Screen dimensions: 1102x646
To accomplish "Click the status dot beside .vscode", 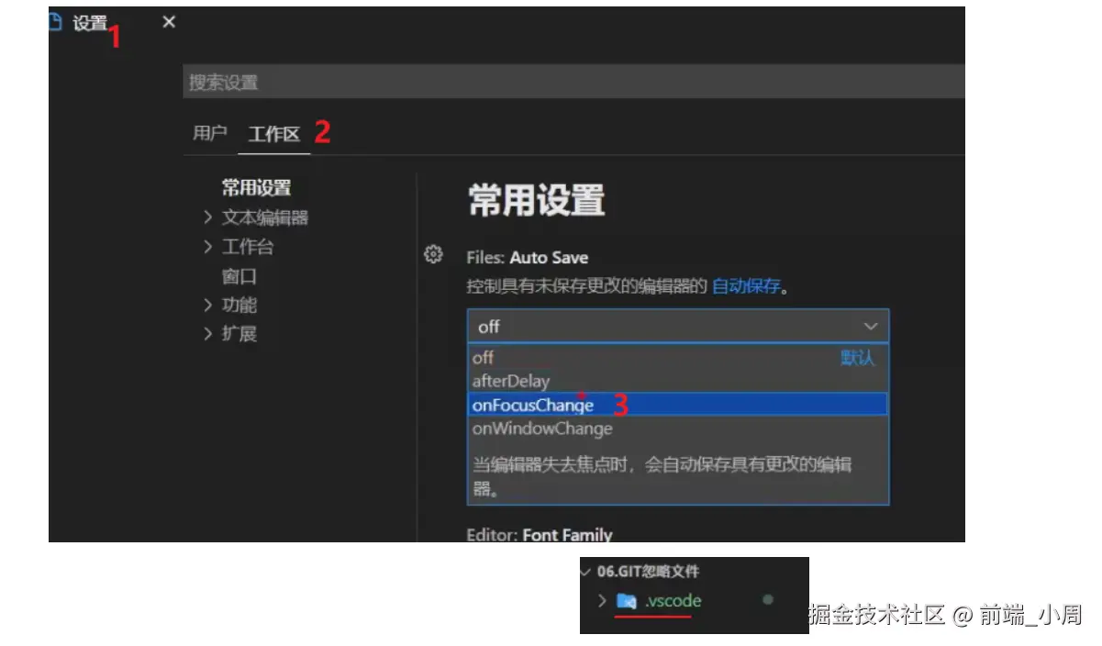I will [x=768, y=600].
